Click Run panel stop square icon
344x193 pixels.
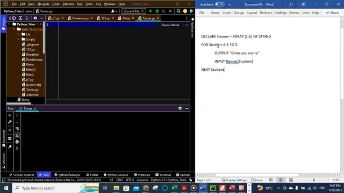point(10,130)
